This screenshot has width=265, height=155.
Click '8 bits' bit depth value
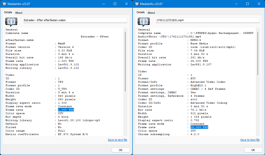63,117
